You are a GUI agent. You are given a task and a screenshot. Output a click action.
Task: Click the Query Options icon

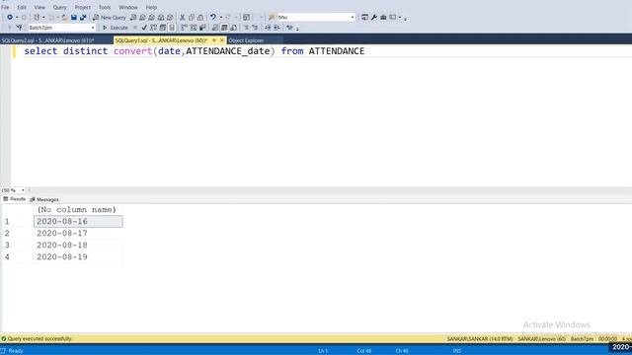[162, 28]
